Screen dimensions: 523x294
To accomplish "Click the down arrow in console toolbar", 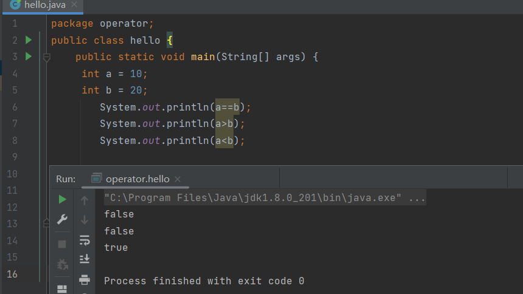I will pos(85,220).
